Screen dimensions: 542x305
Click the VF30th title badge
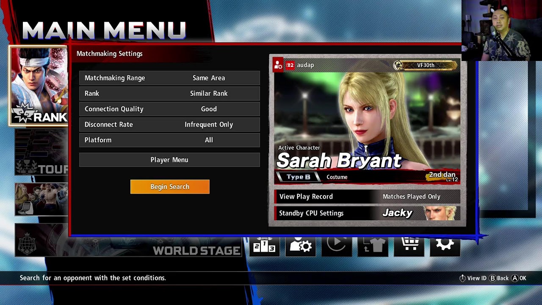point(426,65)
